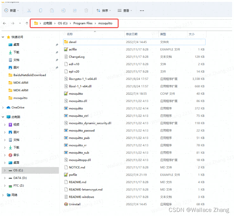
Task: Go back with the left arrow button
Action: [4, 23]
